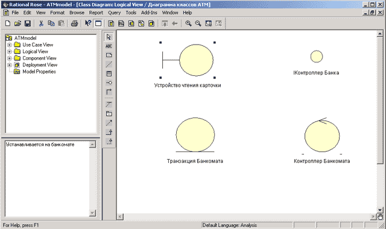Image resolution: width=386 pixels, height=229 pixels.
Task: Cut selection with scissors icon
Action: pos(41,24)
